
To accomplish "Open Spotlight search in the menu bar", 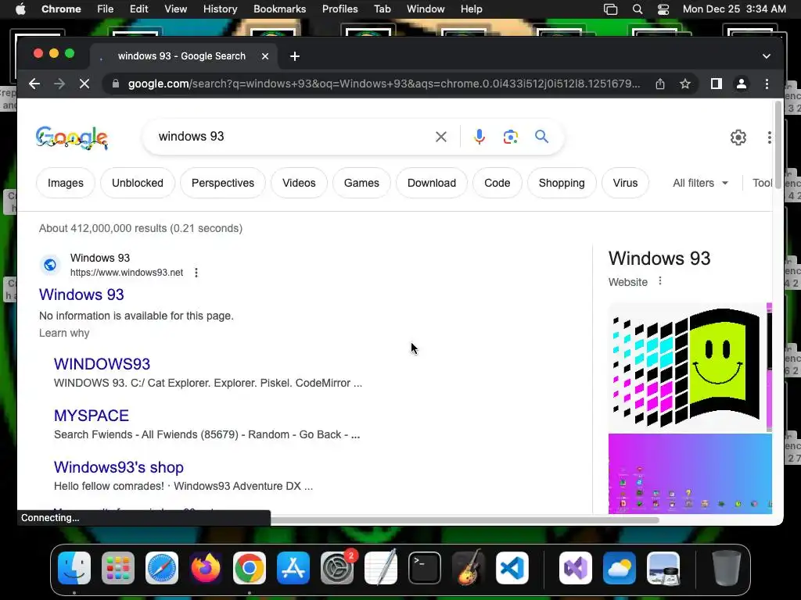I will point(637,9).
